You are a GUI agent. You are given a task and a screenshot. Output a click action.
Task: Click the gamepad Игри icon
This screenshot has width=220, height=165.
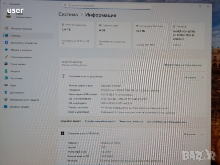pyautogui.click(x=6, y=85)
